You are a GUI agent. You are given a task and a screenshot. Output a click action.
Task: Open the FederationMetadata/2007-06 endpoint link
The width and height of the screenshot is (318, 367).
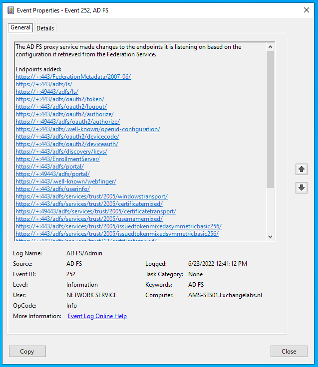(x=73, y=77)
